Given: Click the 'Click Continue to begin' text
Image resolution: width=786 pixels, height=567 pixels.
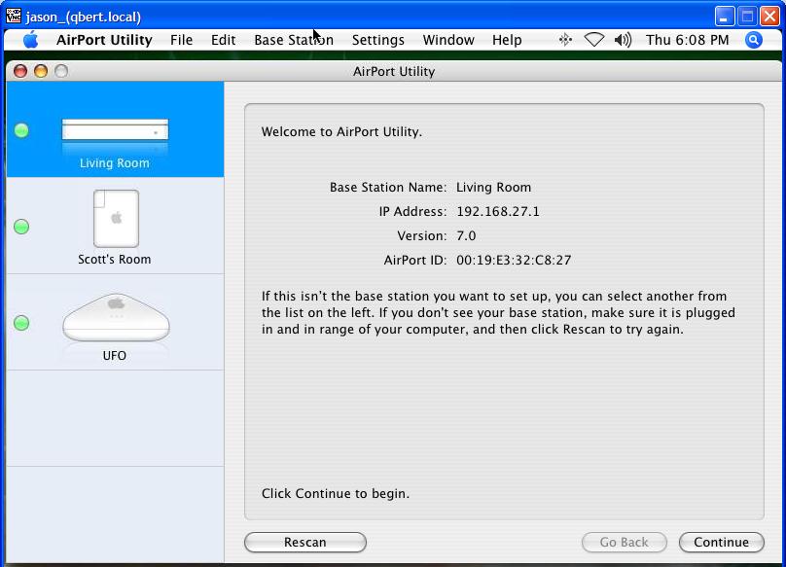Looking at the screenshot, I should coord(336,494).
